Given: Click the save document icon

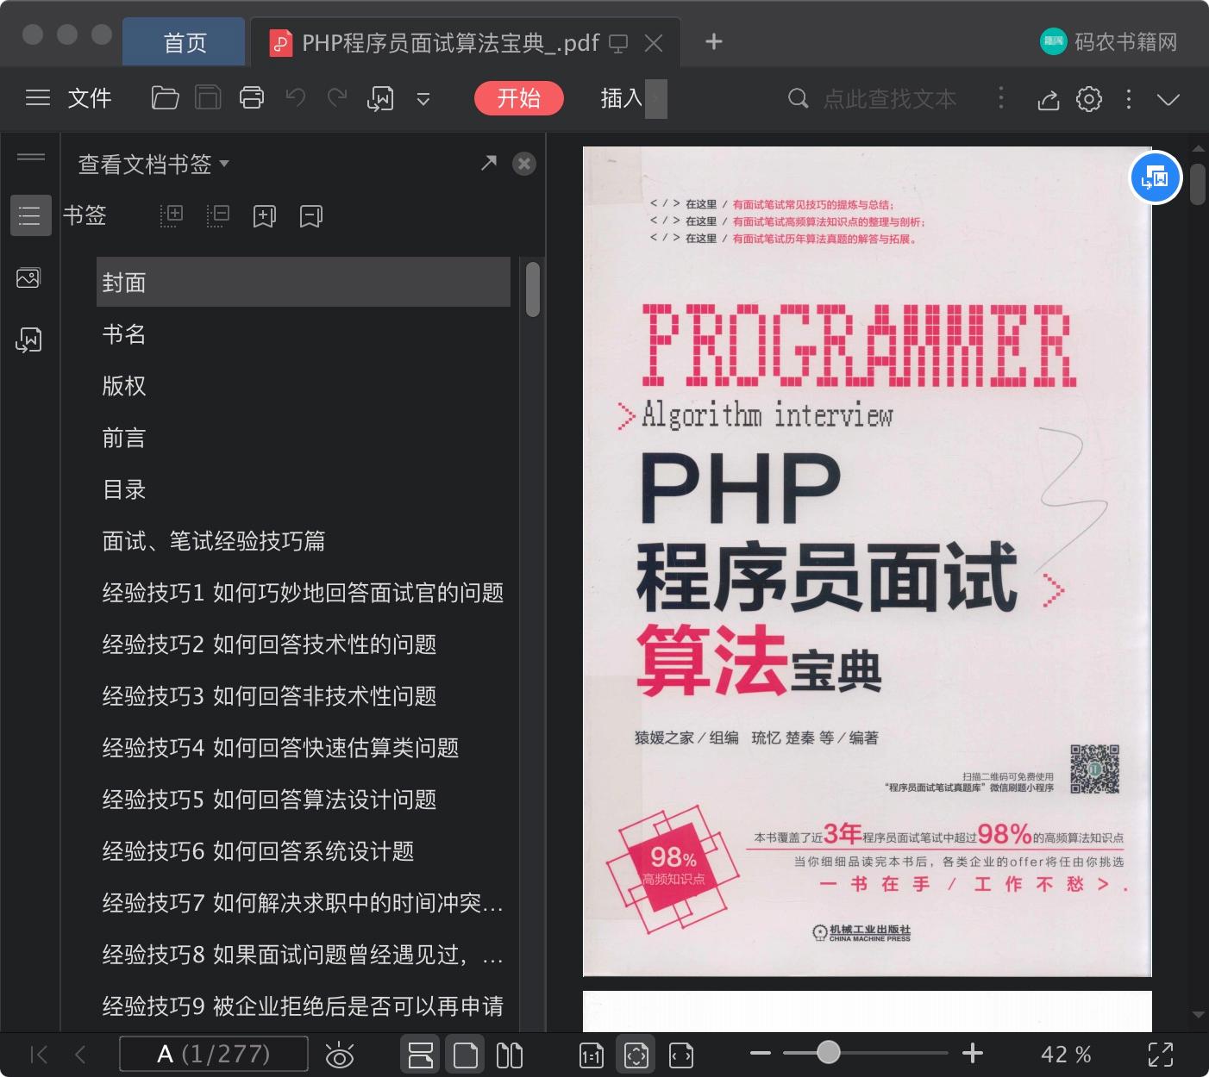Looking at the screenshot, I should (x=208, y=98).
